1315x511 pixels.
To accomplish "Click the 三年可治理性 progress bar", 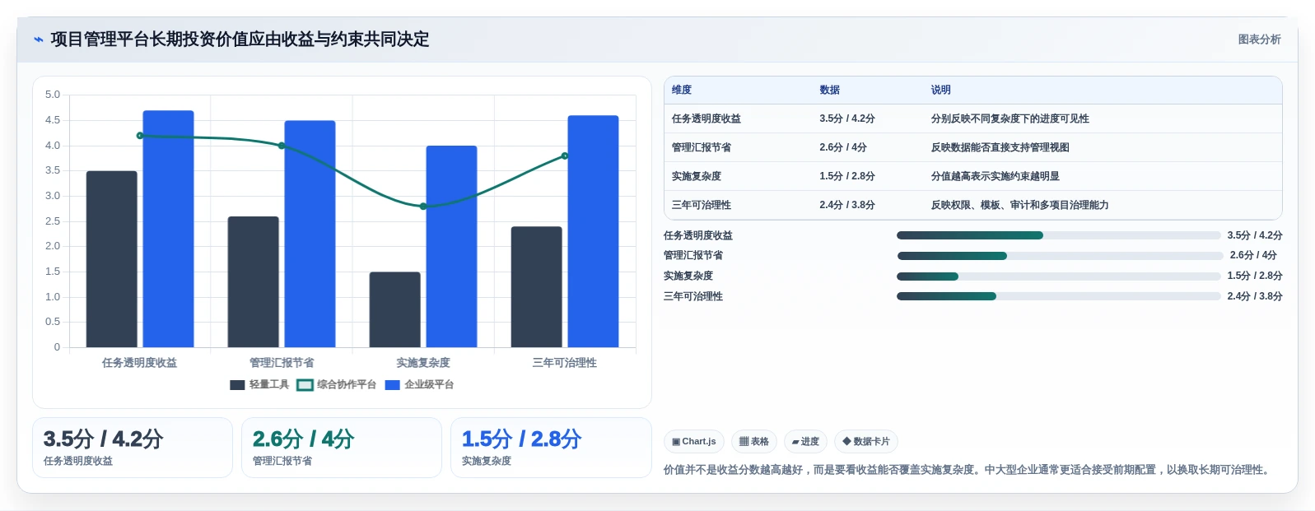I will [x=1059, y=297].
